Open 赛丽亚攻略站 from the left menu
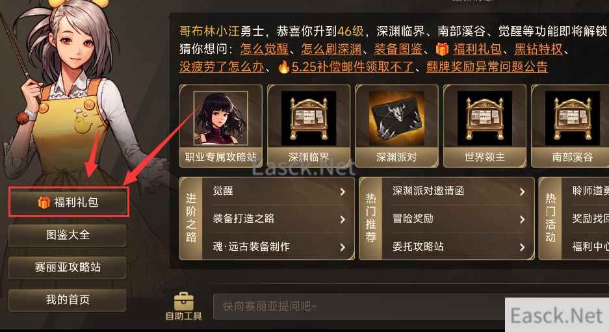This screenshot has width=609, height=332. tap(68, 268)
